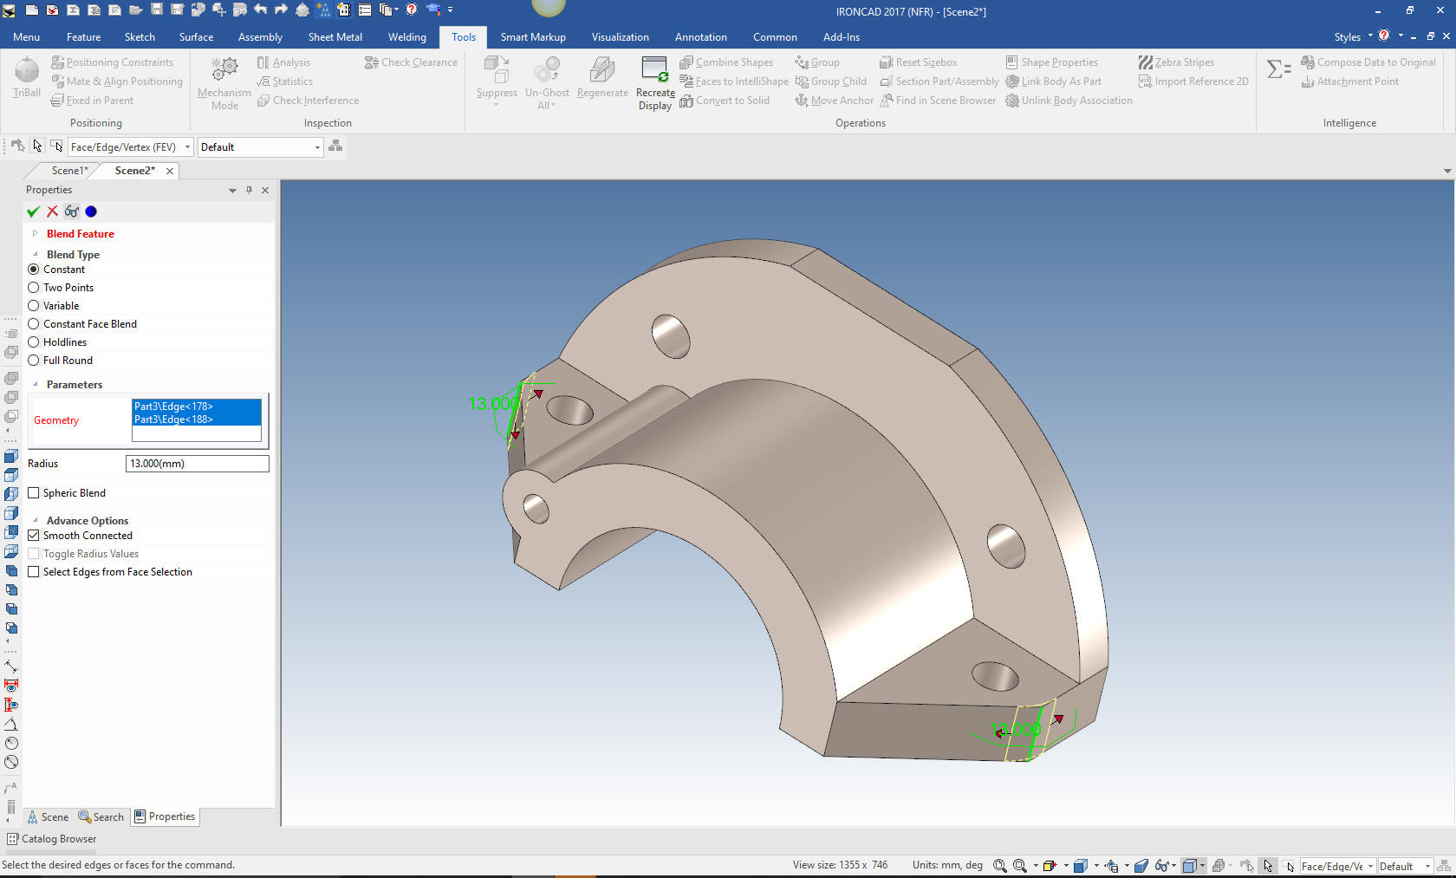Image resolution: width=1456 pixels, height=878 pixels.
Task: Click the red X to cancel blend
Action: point(52,211)
